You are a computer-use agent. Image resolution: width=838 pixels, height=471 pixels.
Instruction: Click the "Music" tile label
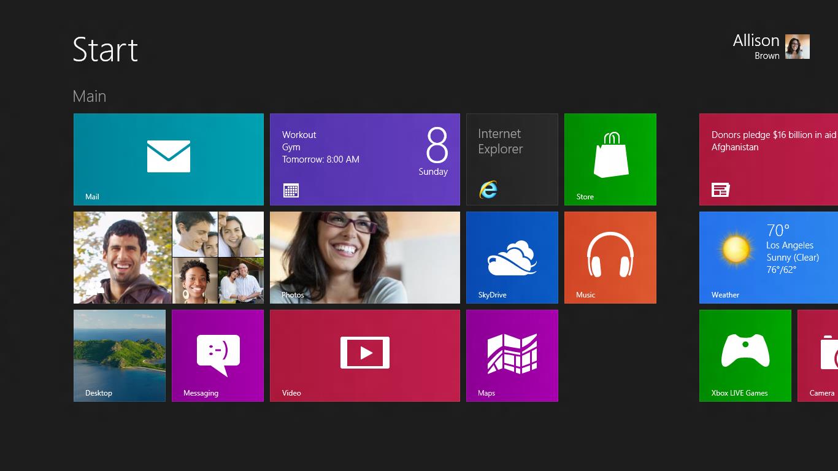tap(586, 295)
